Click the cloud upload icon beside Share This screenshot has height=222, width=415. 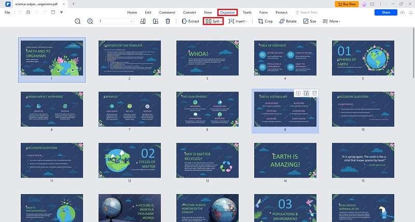pos(403,12)
